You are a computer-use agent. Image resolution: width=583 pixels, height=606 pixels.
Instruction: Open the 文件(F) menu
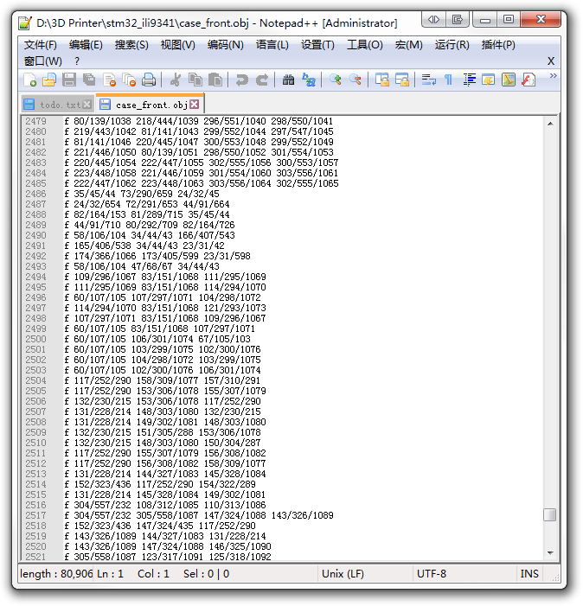40,45
